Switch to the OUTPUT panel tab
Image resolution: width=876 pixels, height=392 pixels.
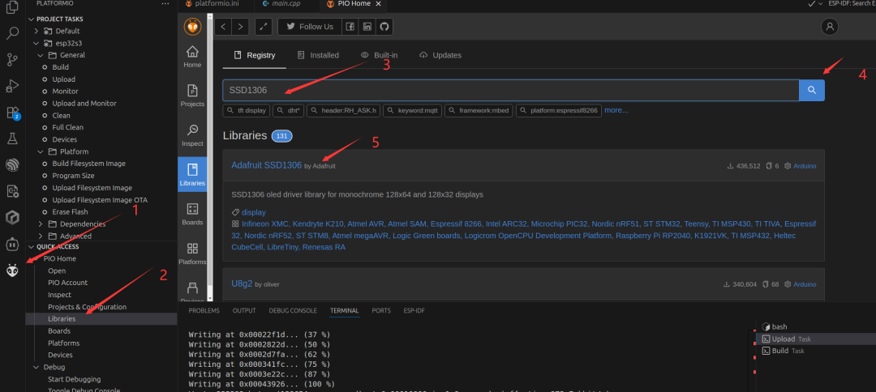click(244, 310)
